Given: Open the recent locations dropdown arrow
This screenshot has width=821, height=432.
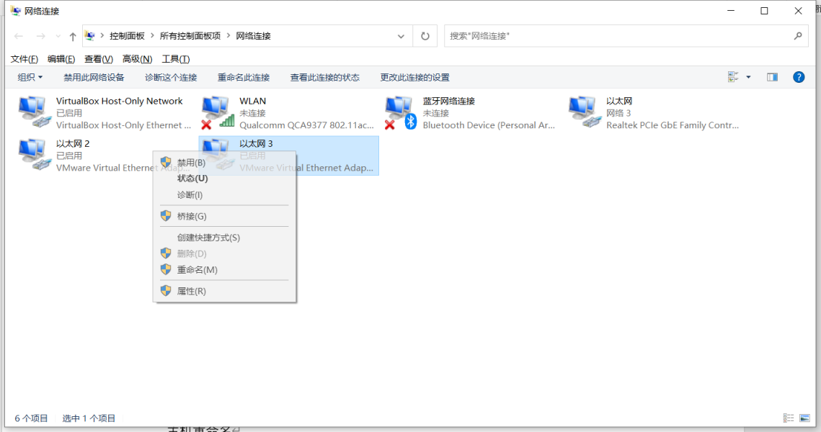Looking at the screenshot, I should [x=58, y=36].
